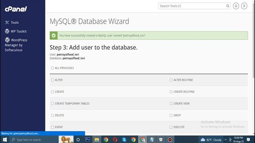
Task: Click the cPanel logo
Action: click(x=16, y=9)
